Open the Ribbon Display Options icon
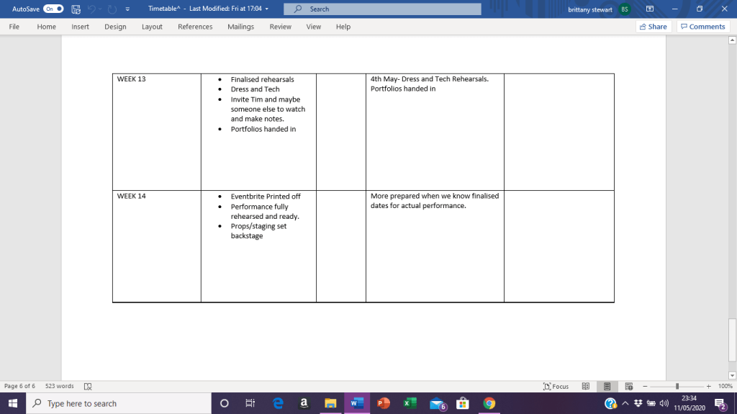Image resolution: width=737 pixels, height=414 pixels. pos(650,9)
